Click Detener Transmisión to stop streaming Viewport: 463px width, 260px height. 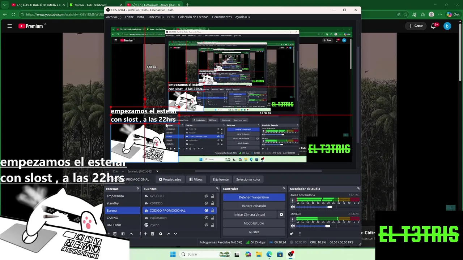pyautogui.click(x=254, y=197)
